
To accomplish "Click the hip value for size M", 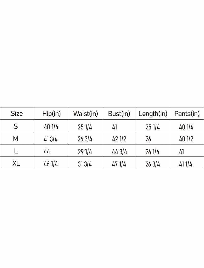I will [x=51, y=139].
